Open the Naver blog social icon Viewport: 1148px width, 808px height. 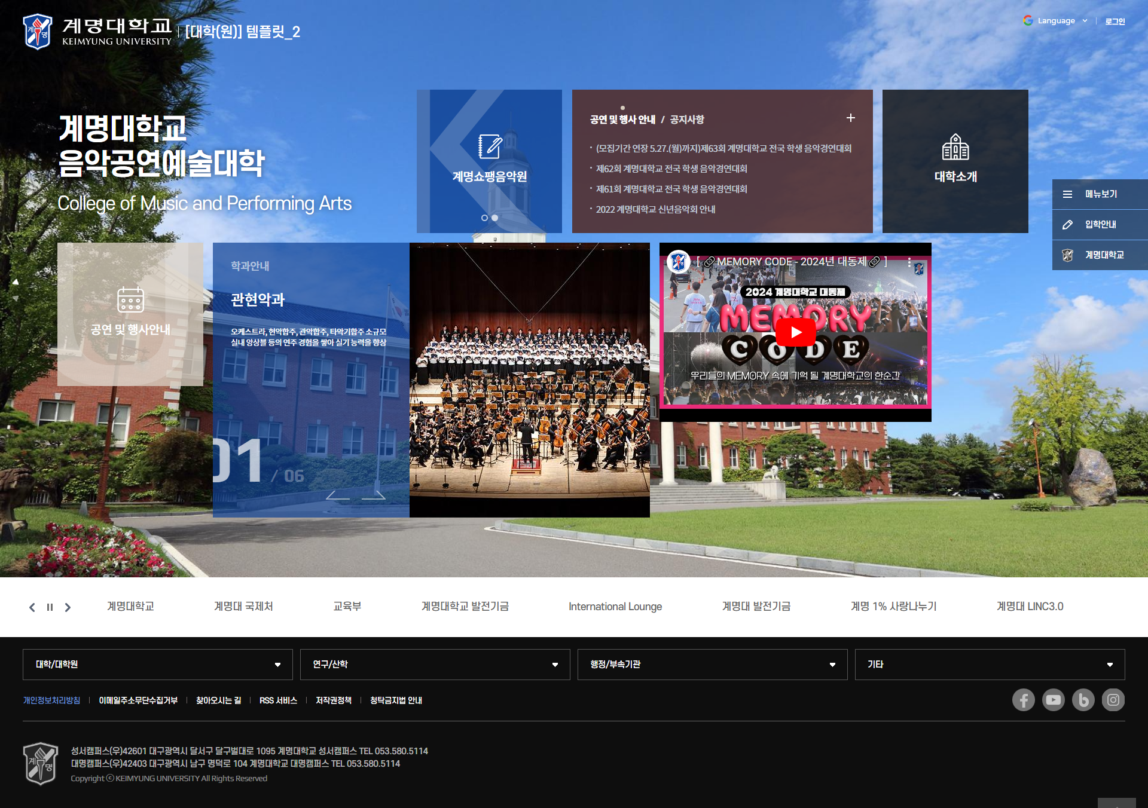pos(1083,700)
